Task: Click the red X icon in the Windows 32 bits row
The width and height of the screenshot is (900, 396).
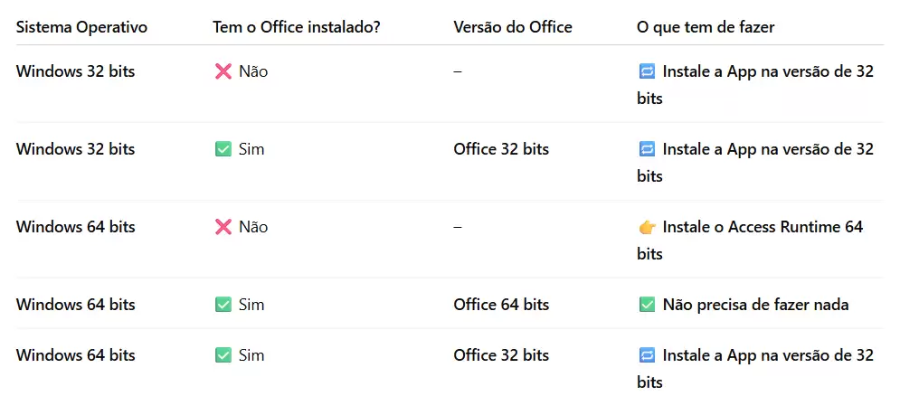Action: 223,71
